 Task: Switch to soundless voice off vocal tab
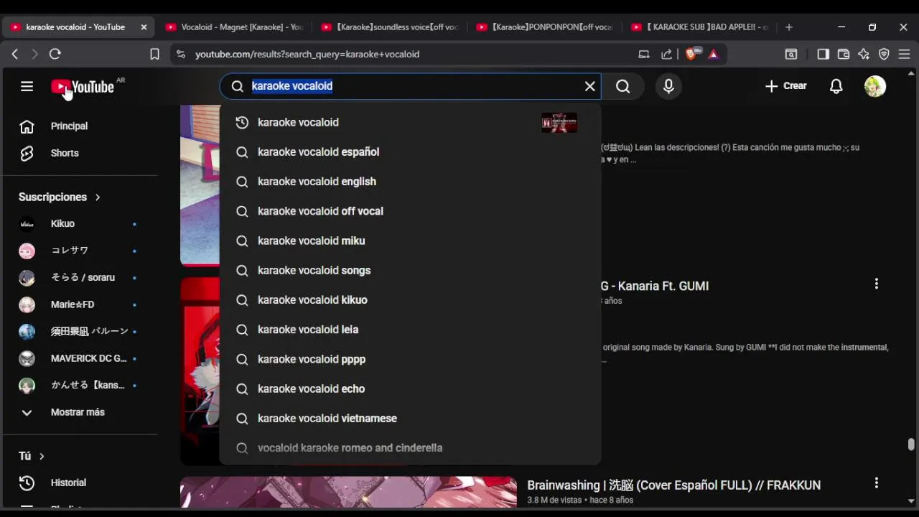[390, 27]
